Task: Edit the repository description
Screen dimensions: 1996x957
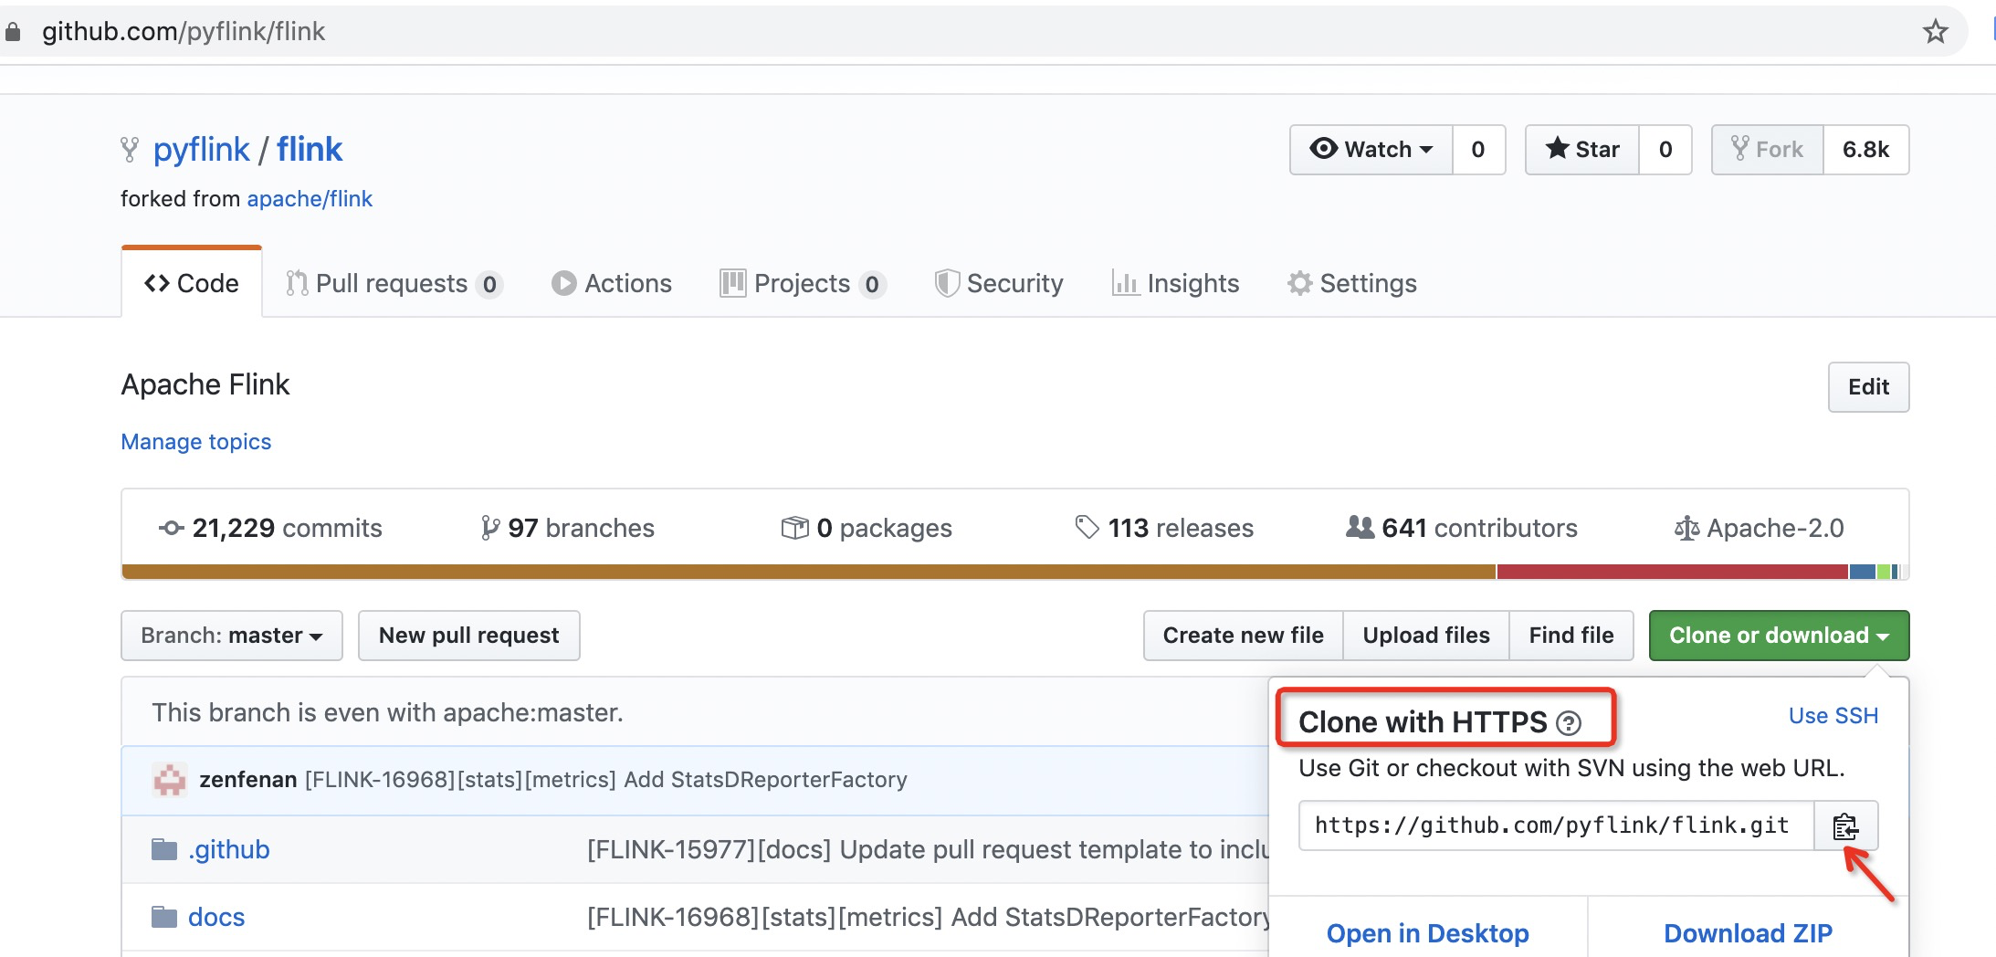Action: (x=1868, y=387)
